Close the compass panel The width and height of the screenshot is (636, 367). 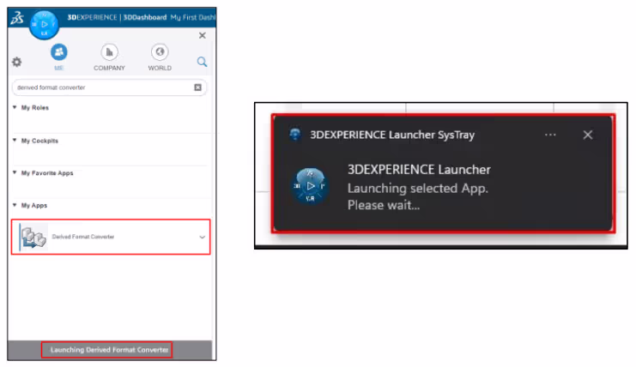(x=203, y=36)
